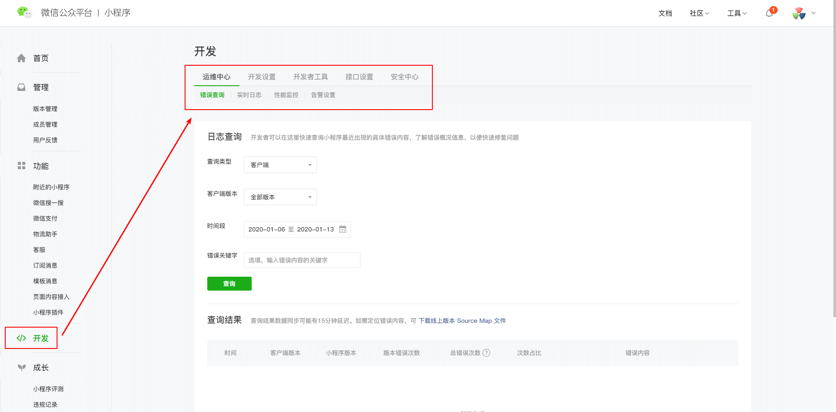Open 微信搜一搜 in the sidebar

48,203
